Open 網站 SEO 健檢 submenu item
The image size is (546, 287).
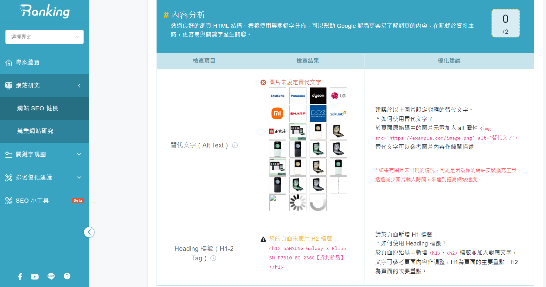(37, 108)
